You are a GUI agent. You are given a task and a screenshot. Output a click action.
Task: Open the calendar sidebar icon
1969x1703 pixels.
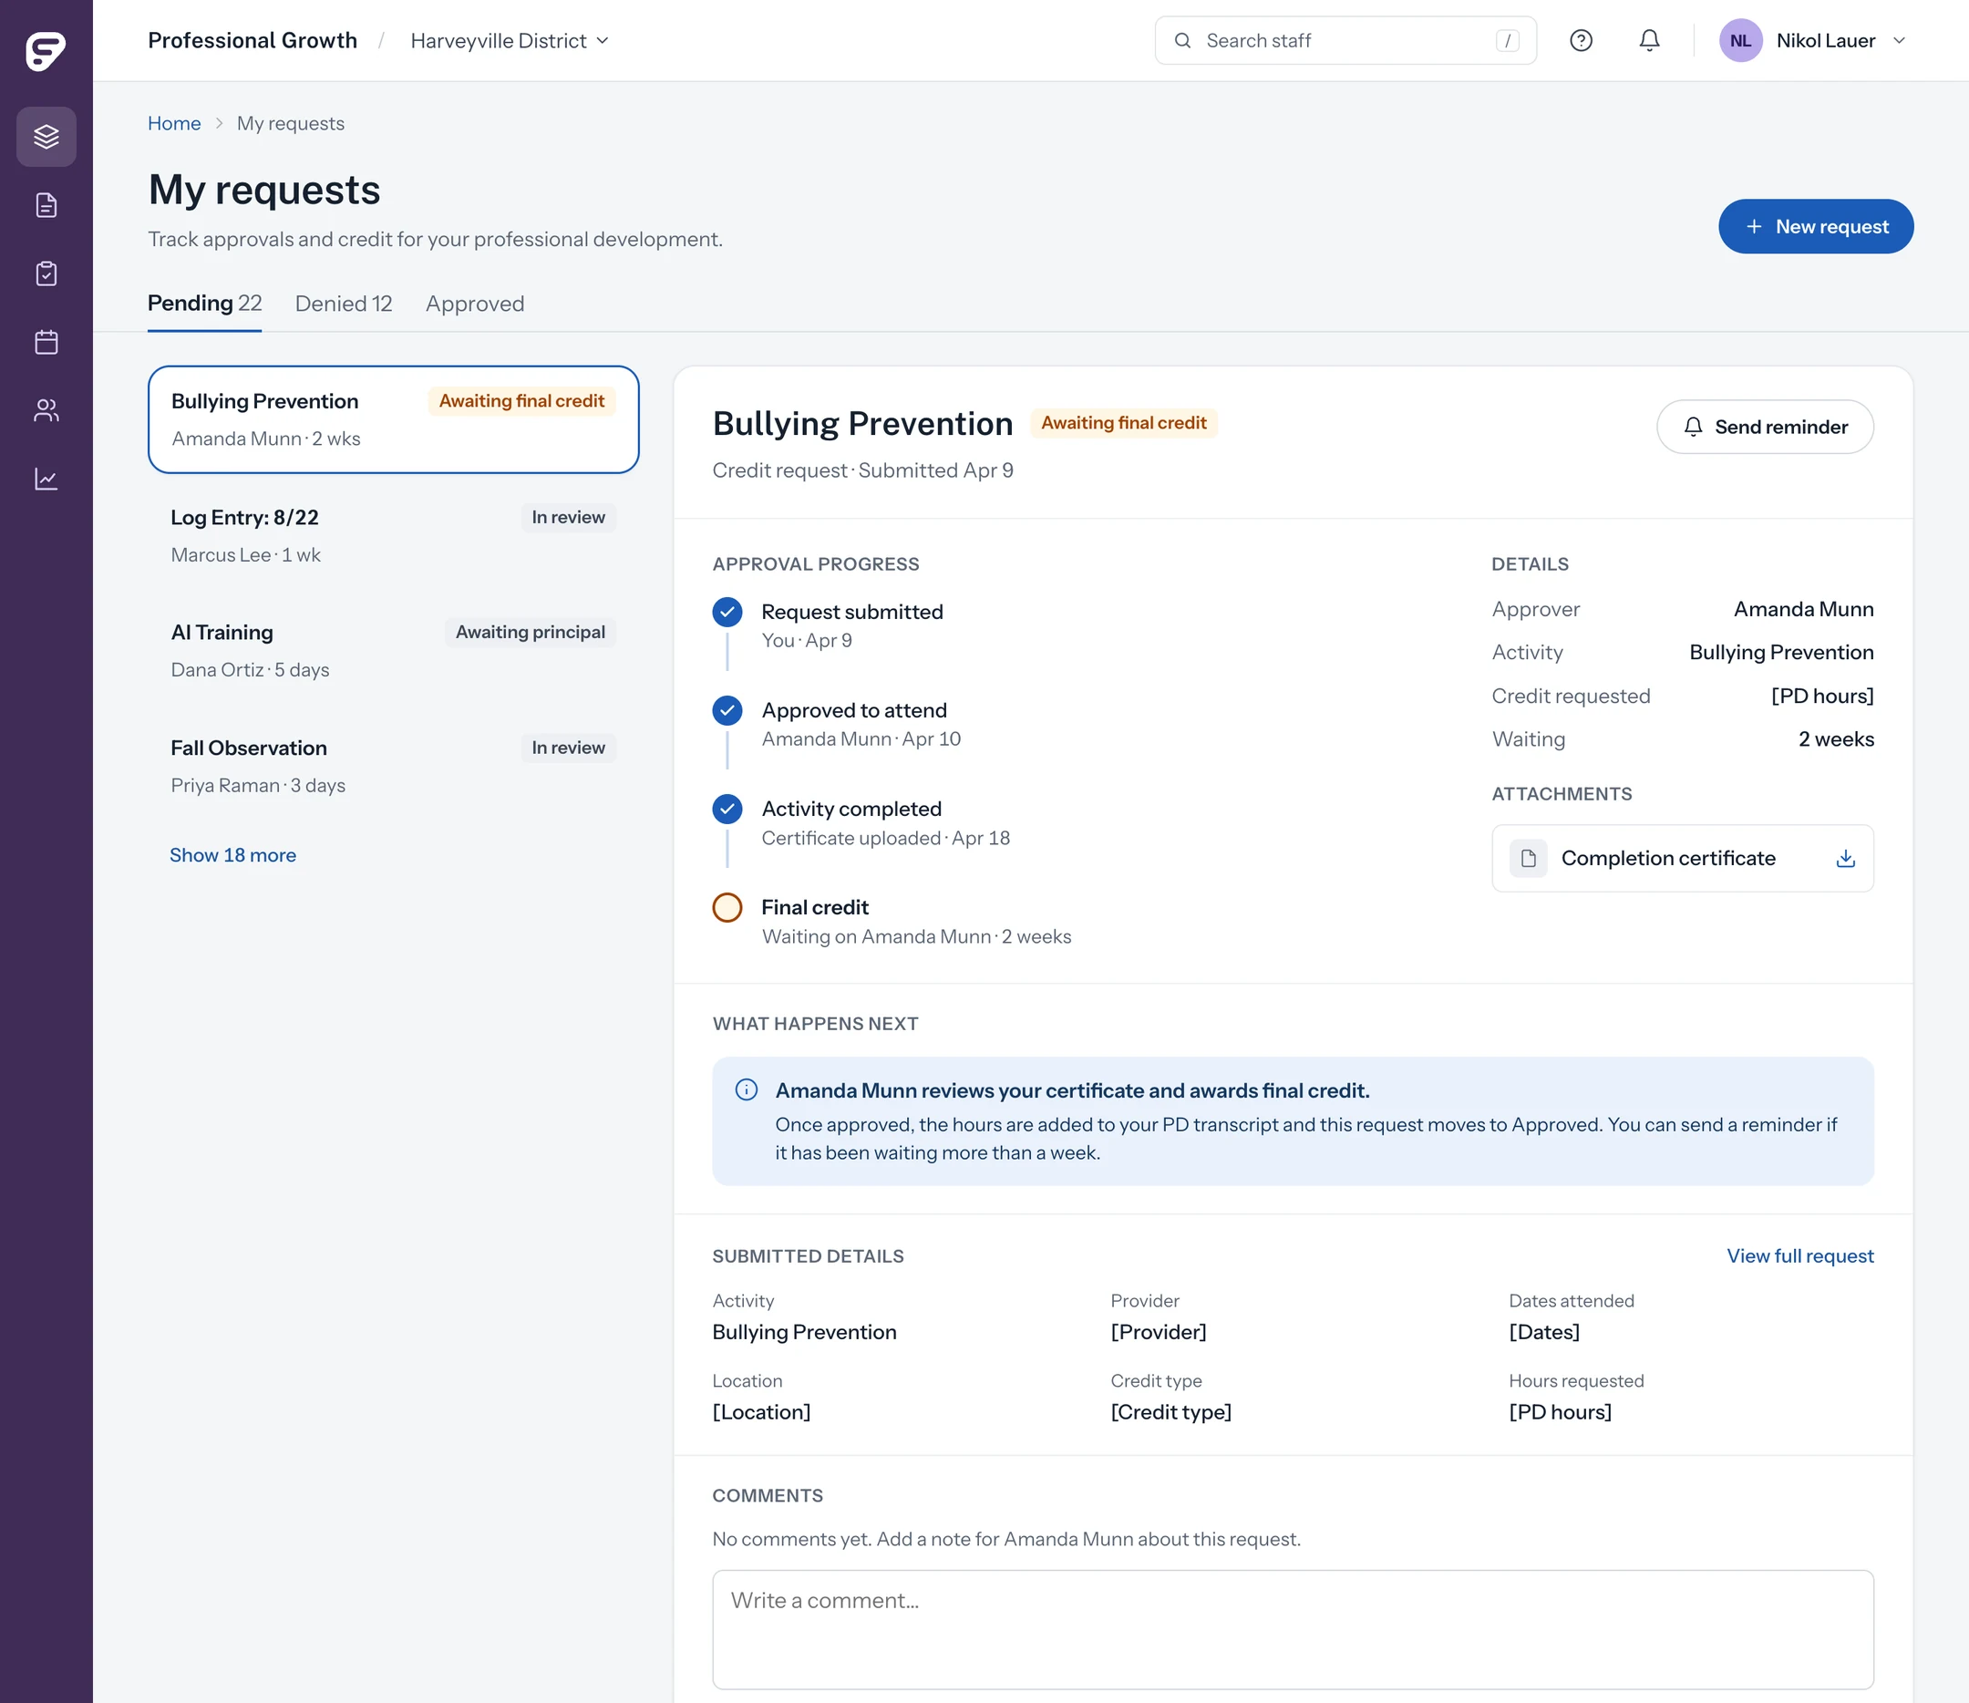click(46, 342)
